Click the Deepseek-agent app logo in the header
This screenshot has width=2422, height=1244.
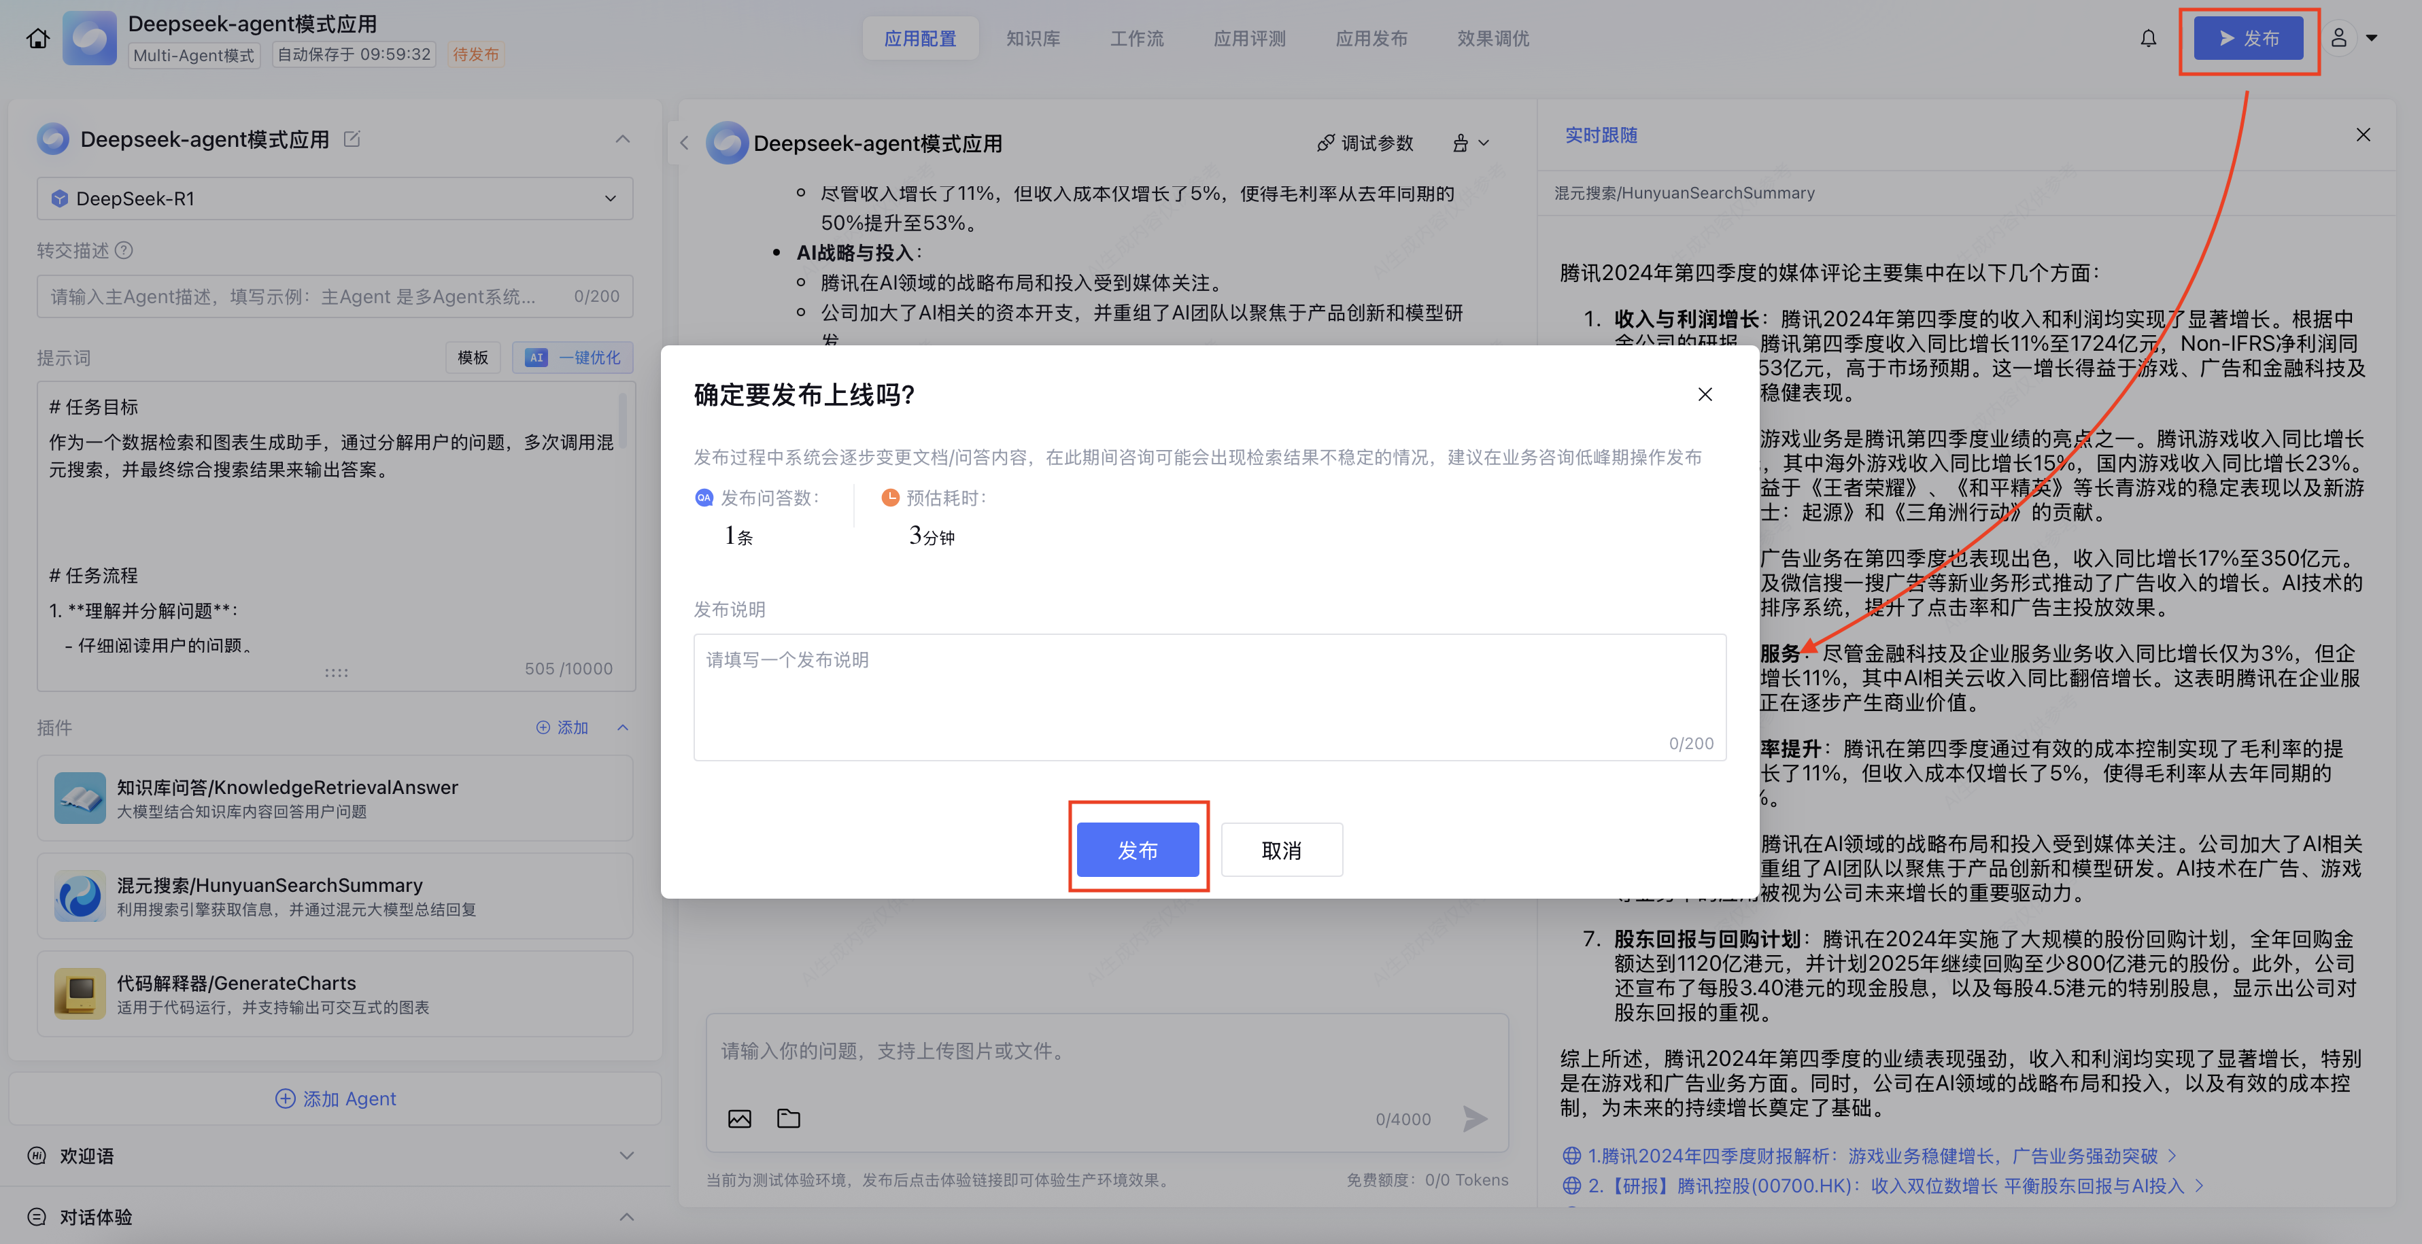[89, 39]
